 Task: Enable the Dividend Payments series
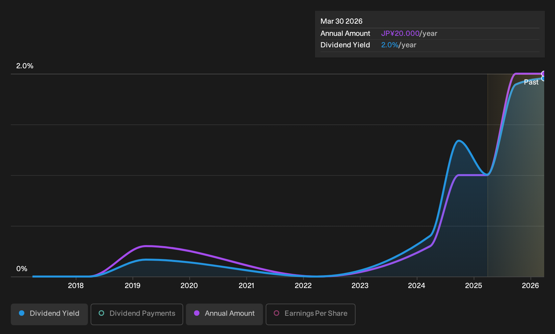click(137, 314)
